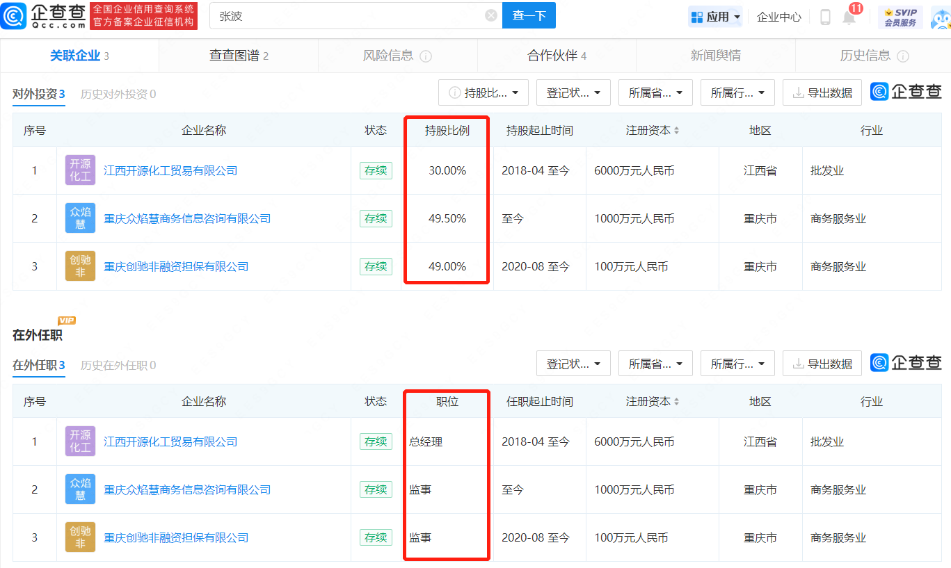Click 开源化工 logo in the 对外投资 table

tap(80, 170)
